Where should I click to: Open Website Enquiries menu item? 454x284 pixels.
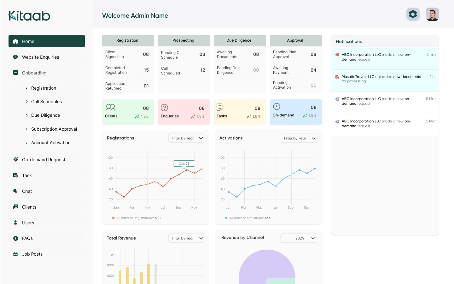[47, 57]
